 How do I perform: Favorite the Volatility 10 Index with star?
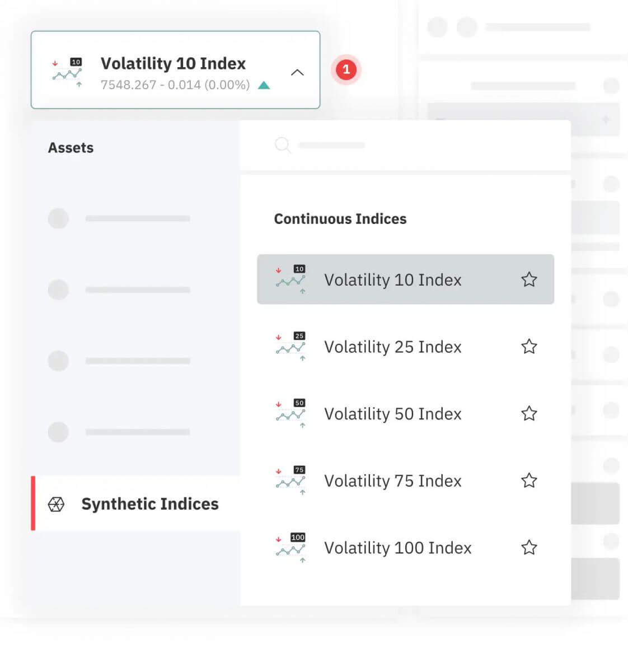pos(529,279)
